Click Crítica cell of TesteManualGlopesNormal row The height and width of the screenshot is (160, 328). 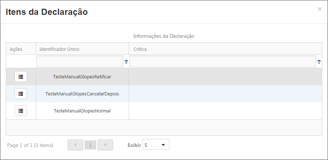[225, 111]
